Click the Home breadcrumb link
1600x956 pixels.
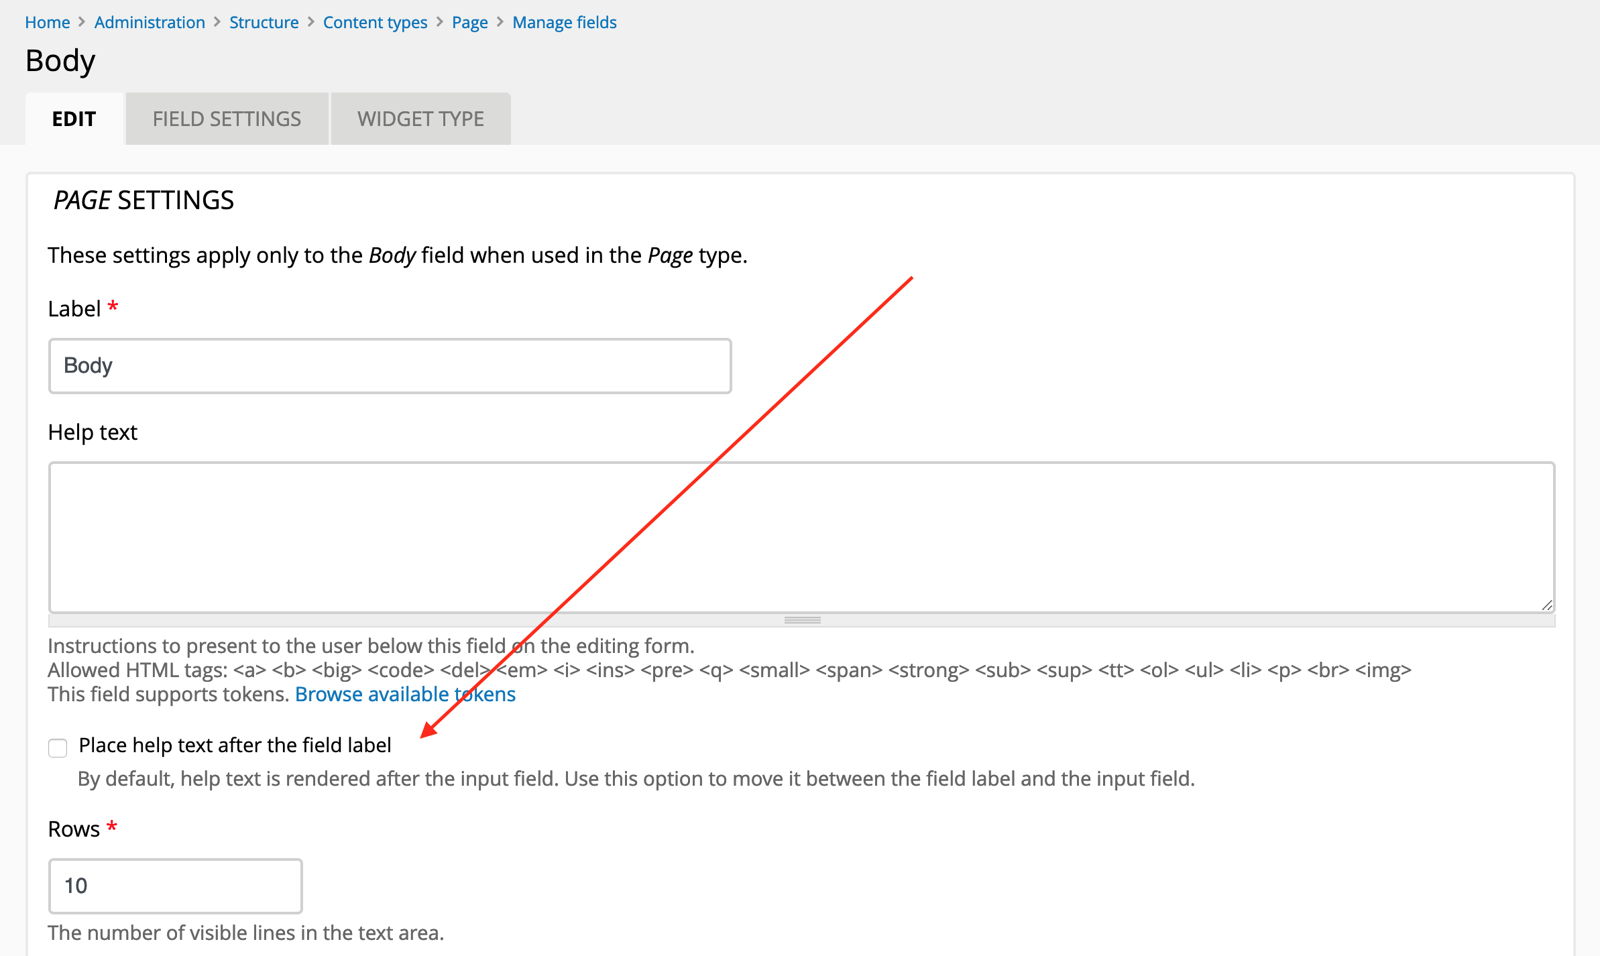pyautogui.click(x=47, y=22)
